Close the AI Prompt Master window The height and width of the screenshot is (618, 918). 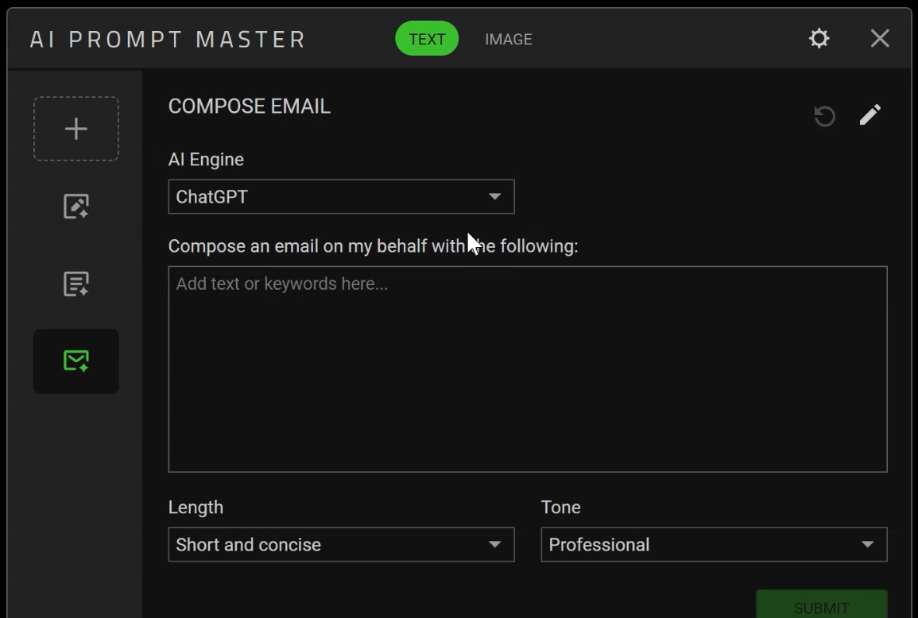point(879,38)
